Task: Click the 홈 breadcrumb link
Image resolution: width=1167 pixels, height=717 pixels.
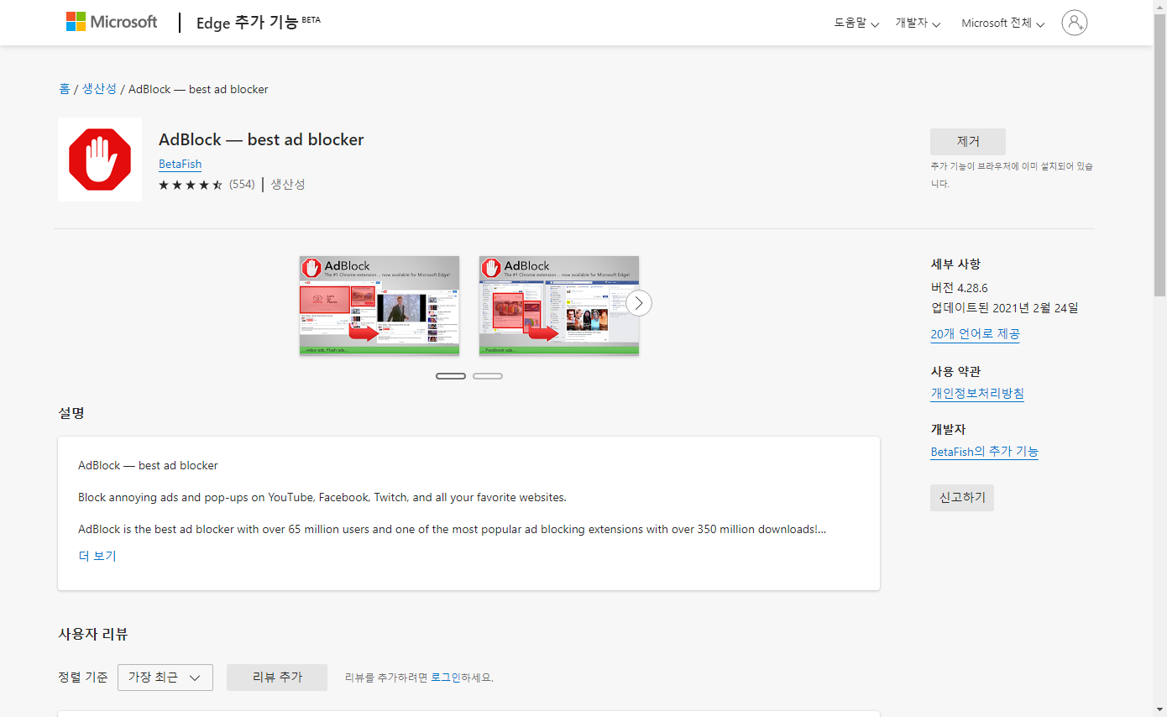Action: click(65, 89)
